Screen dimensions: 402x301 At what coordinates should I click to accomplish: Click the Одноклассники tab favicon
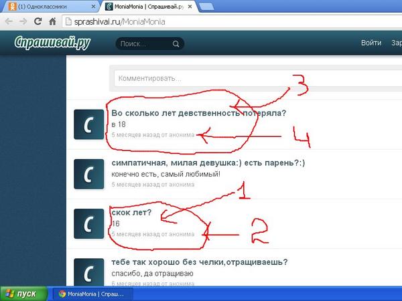pyautogui.click(x=12, y=7)
